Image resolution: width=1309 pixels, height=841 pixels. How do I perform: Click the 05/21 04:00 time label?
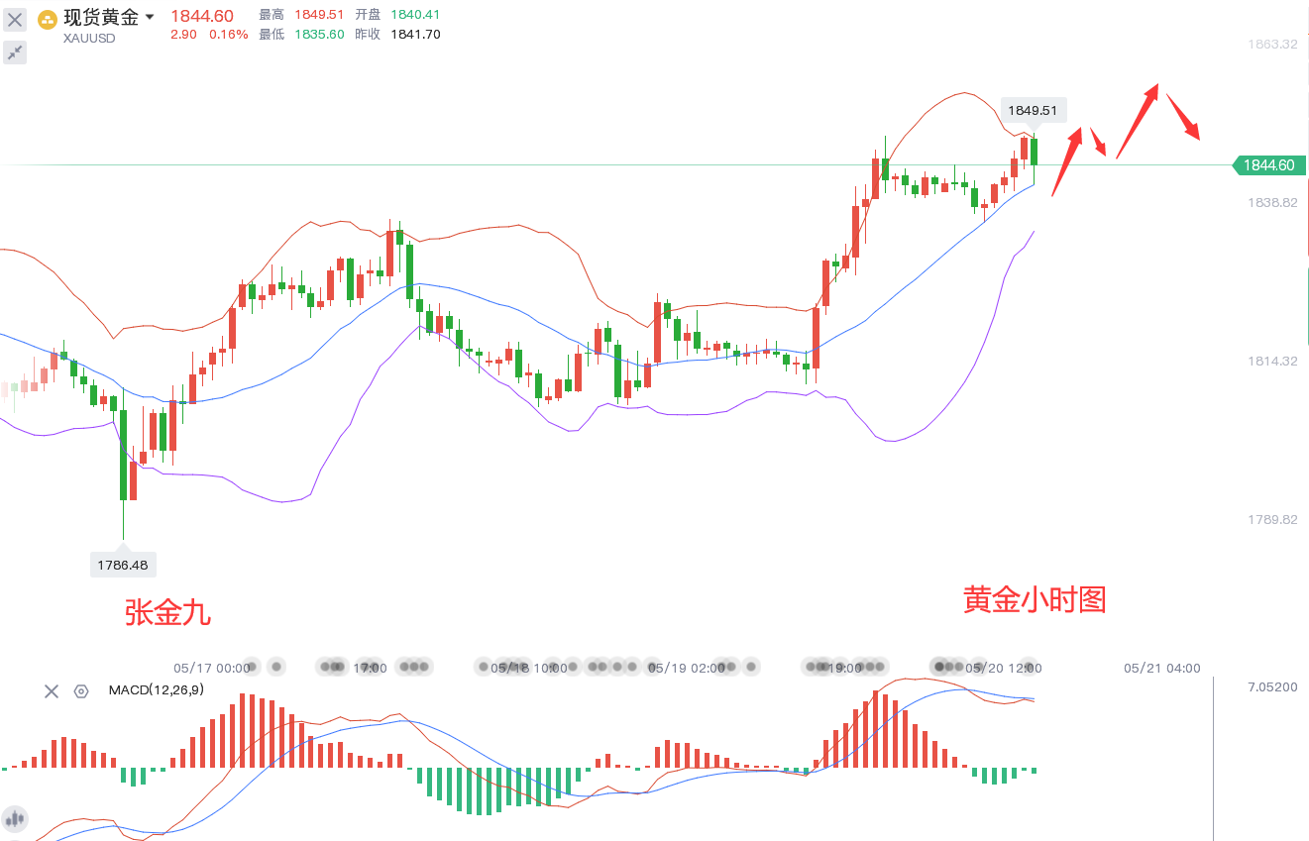click(1162, 669)
